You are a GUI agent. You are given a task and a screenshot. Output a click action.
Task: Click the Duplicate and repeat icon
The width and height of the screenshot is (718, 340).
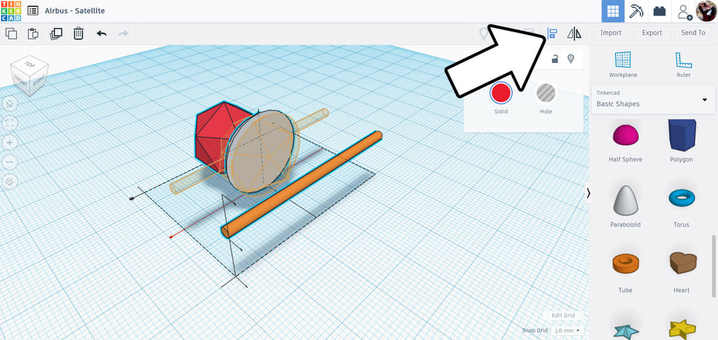[56, 34]
